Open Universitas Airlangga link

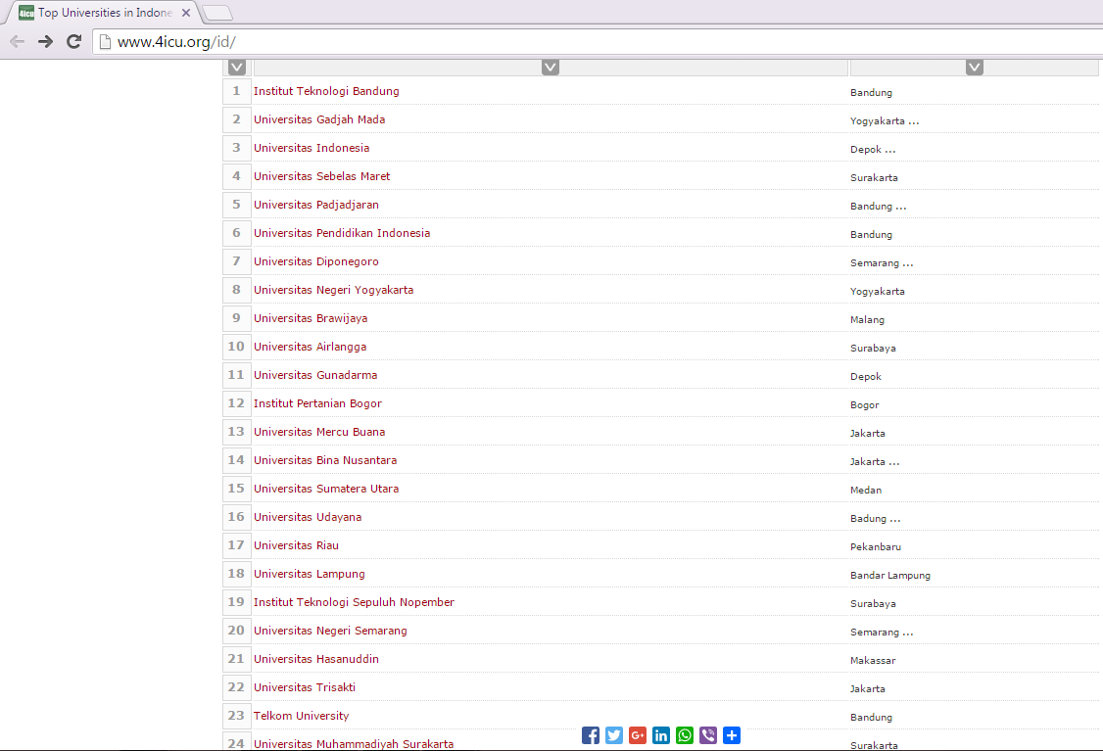(311, 347)
